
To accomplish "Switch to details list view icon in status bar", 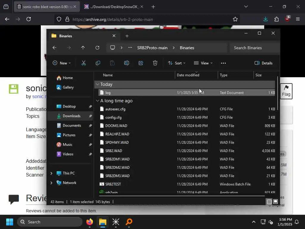I will coord(269,202).
